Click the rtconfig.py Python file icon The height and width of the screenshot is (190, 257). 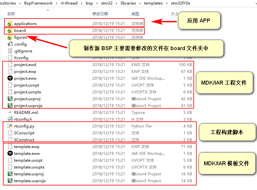[10, 126]
